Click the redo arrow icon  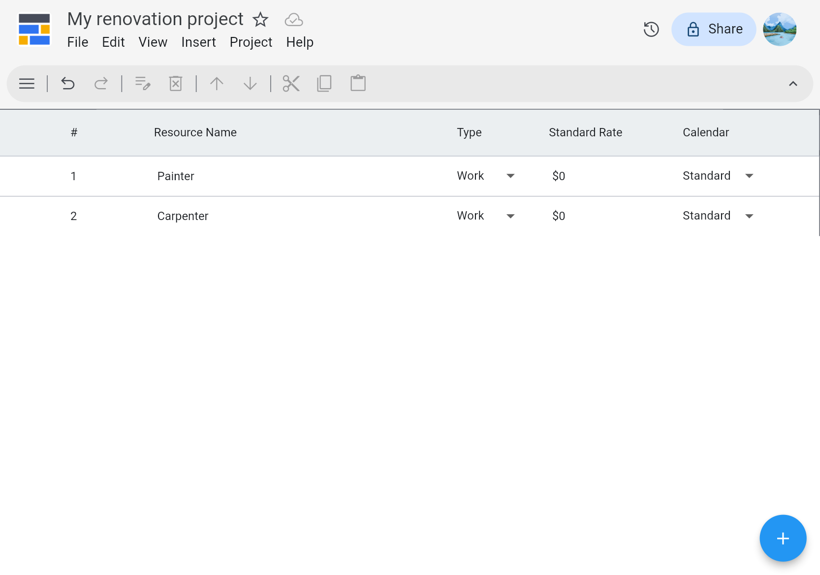101,84
